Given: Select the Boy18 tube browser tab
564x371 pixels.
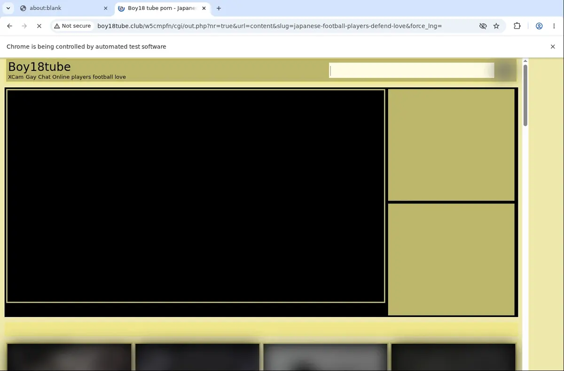Looking at the screenshot, I should tap(162, 8).
